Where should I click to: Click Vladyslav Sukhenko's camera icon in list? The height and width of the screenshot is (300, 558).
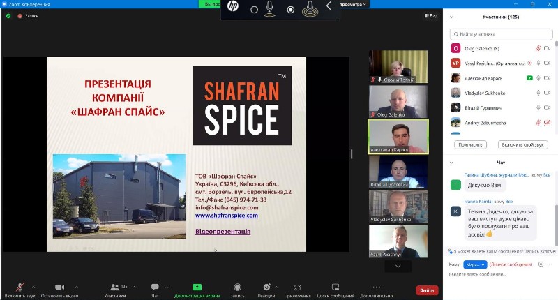548,93
